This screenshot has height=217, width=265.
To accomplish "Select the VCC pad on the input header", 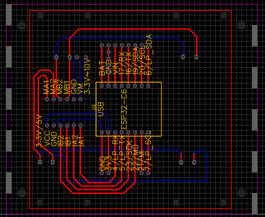I will tap(47, 126).
